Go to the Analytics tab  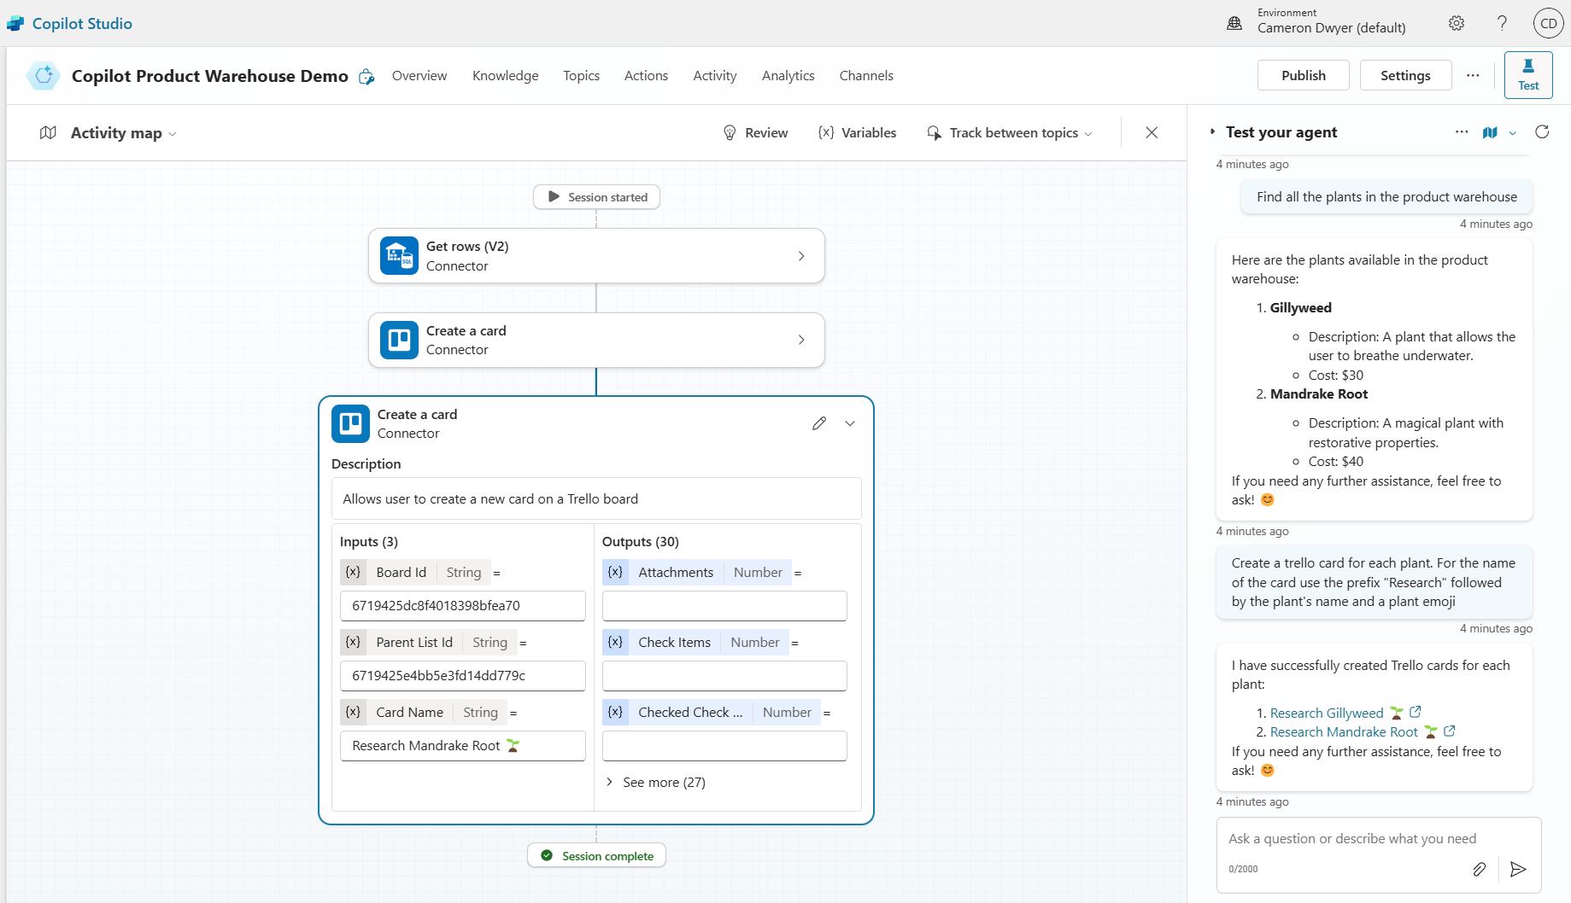[x=788, y=76]
